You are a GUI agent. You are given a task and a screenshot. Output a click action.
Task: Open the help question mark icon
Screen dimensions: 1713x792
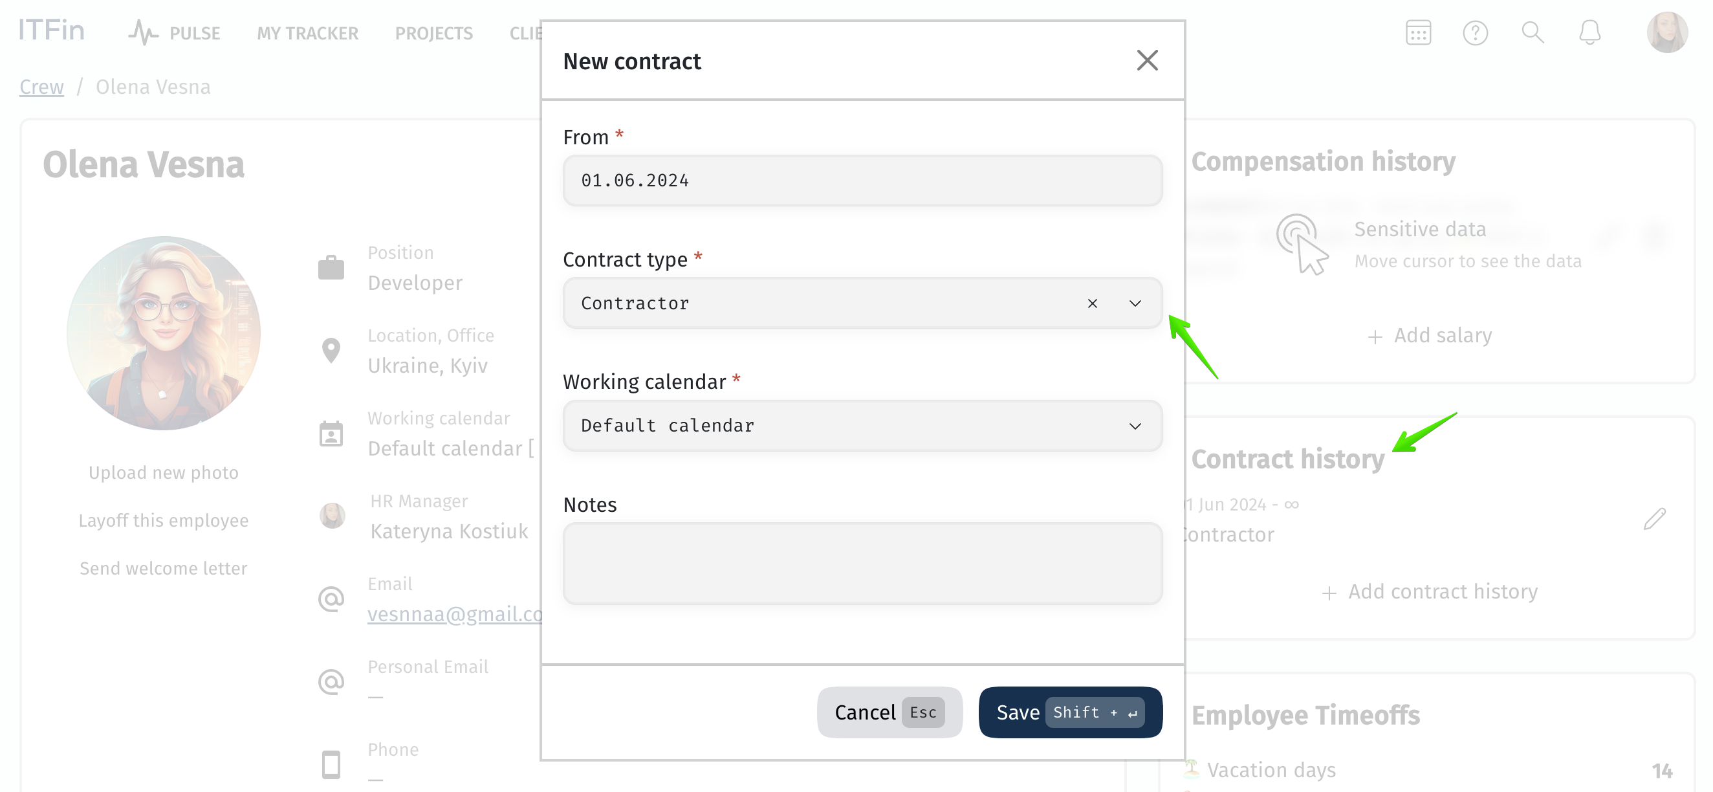point(1475,32)
